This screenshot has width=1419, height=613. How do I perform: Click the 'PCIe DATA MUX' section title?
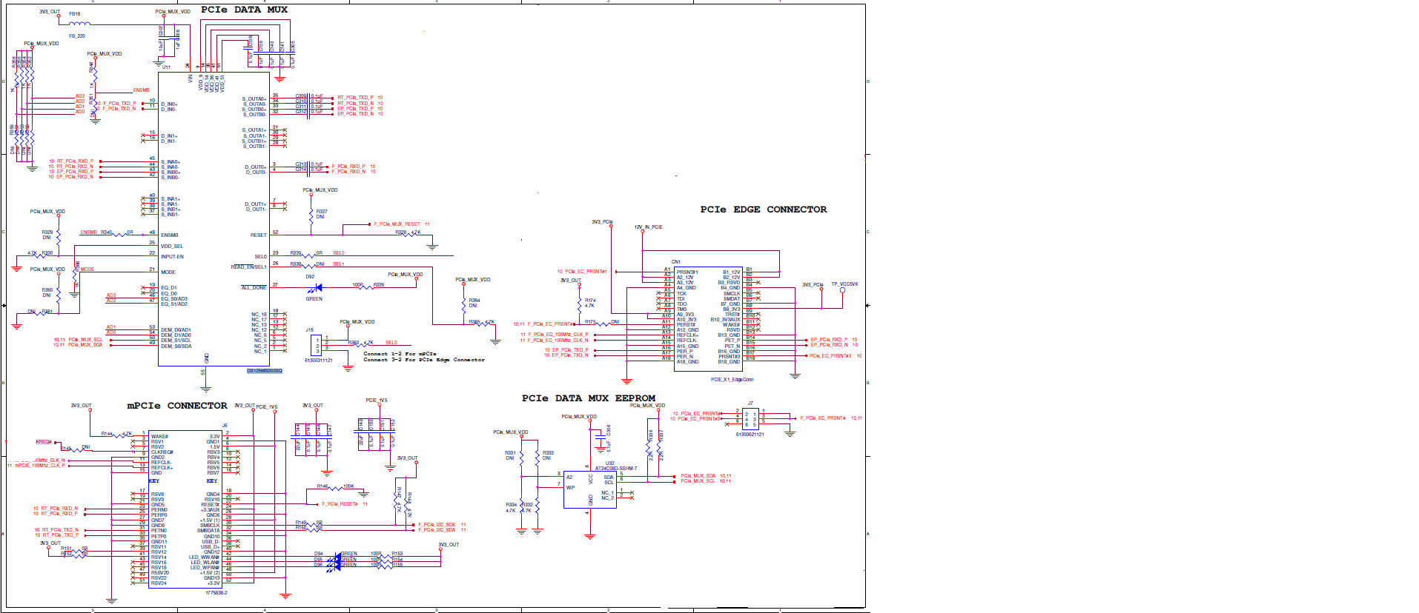244,10
